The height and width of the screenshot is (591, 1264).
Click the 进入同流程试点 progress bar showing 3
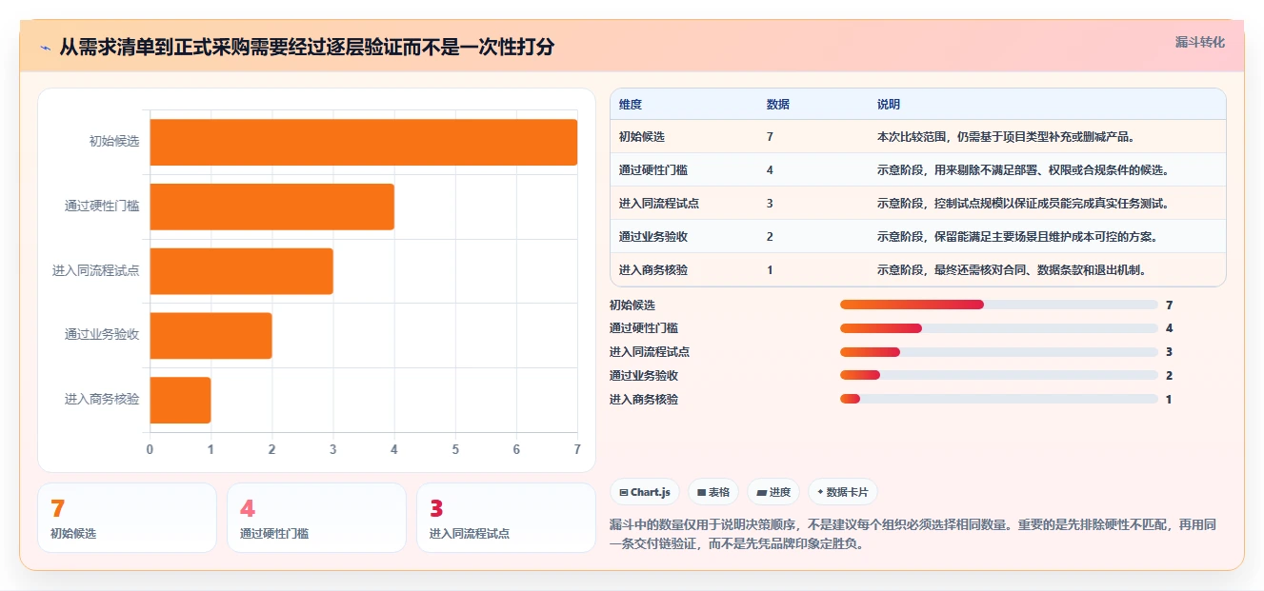click(x=998, y=352)
